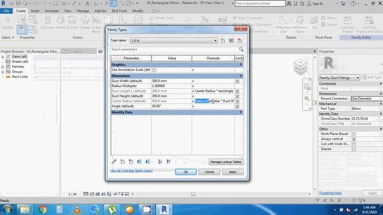383x215 pixels.
Task: Toggle the Lock checkbox for Angle
Action: (238, 106)
